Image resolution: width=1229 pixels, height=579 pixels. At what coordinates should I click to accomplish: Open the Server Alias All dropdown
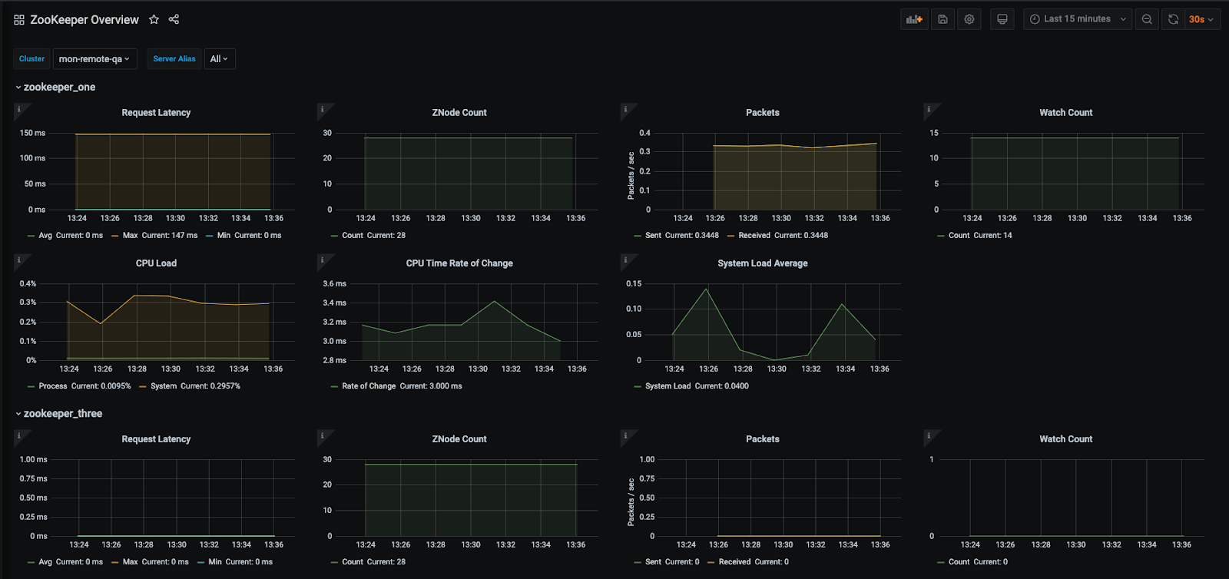(220, 59)
